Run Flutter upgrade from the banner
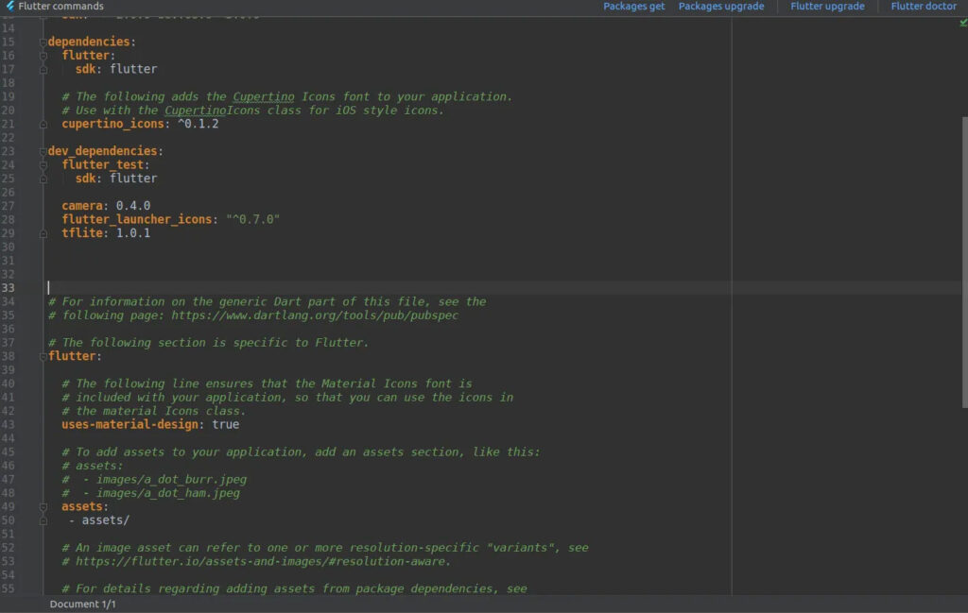Screen dimensions: 968x613 click(x=827, y=7)
